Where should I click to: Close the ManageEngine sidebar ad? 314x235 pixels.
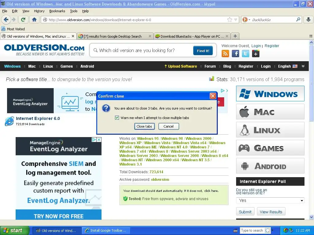pyautogui.click(x=99, y=140)
